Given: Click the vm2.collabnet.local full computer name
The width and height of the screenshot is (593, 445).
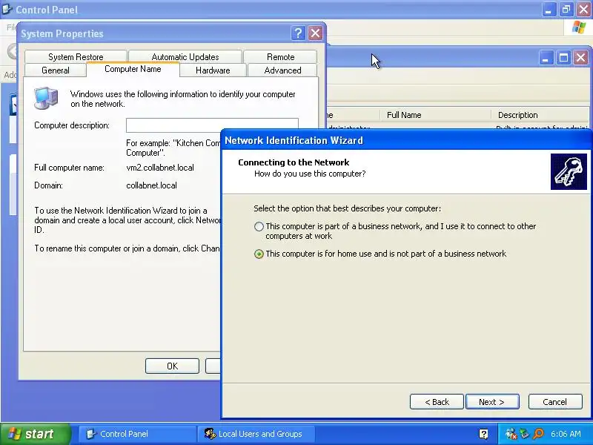Looking at the screenshot, I should 160,168.
